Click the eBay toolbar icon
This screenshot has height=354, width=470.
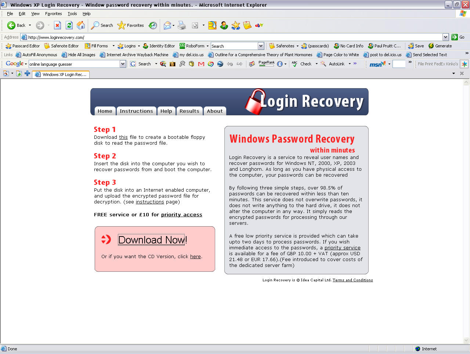point(259,25)
